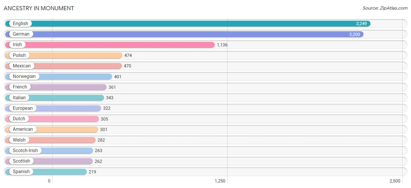Image resolution: width=411 pixels, height=188 pixels.
Task: Select the Scottish ancestry label
Action: [x=21, y=161]
